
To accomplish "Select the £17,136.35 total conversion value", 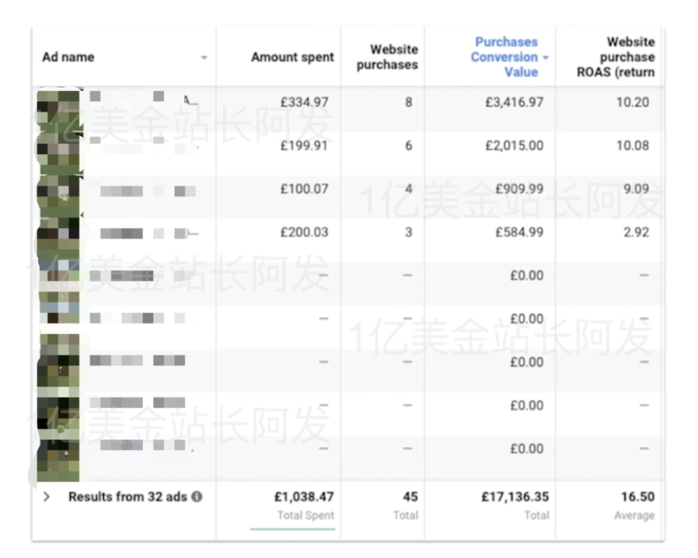I will click(x=514, y=497).
